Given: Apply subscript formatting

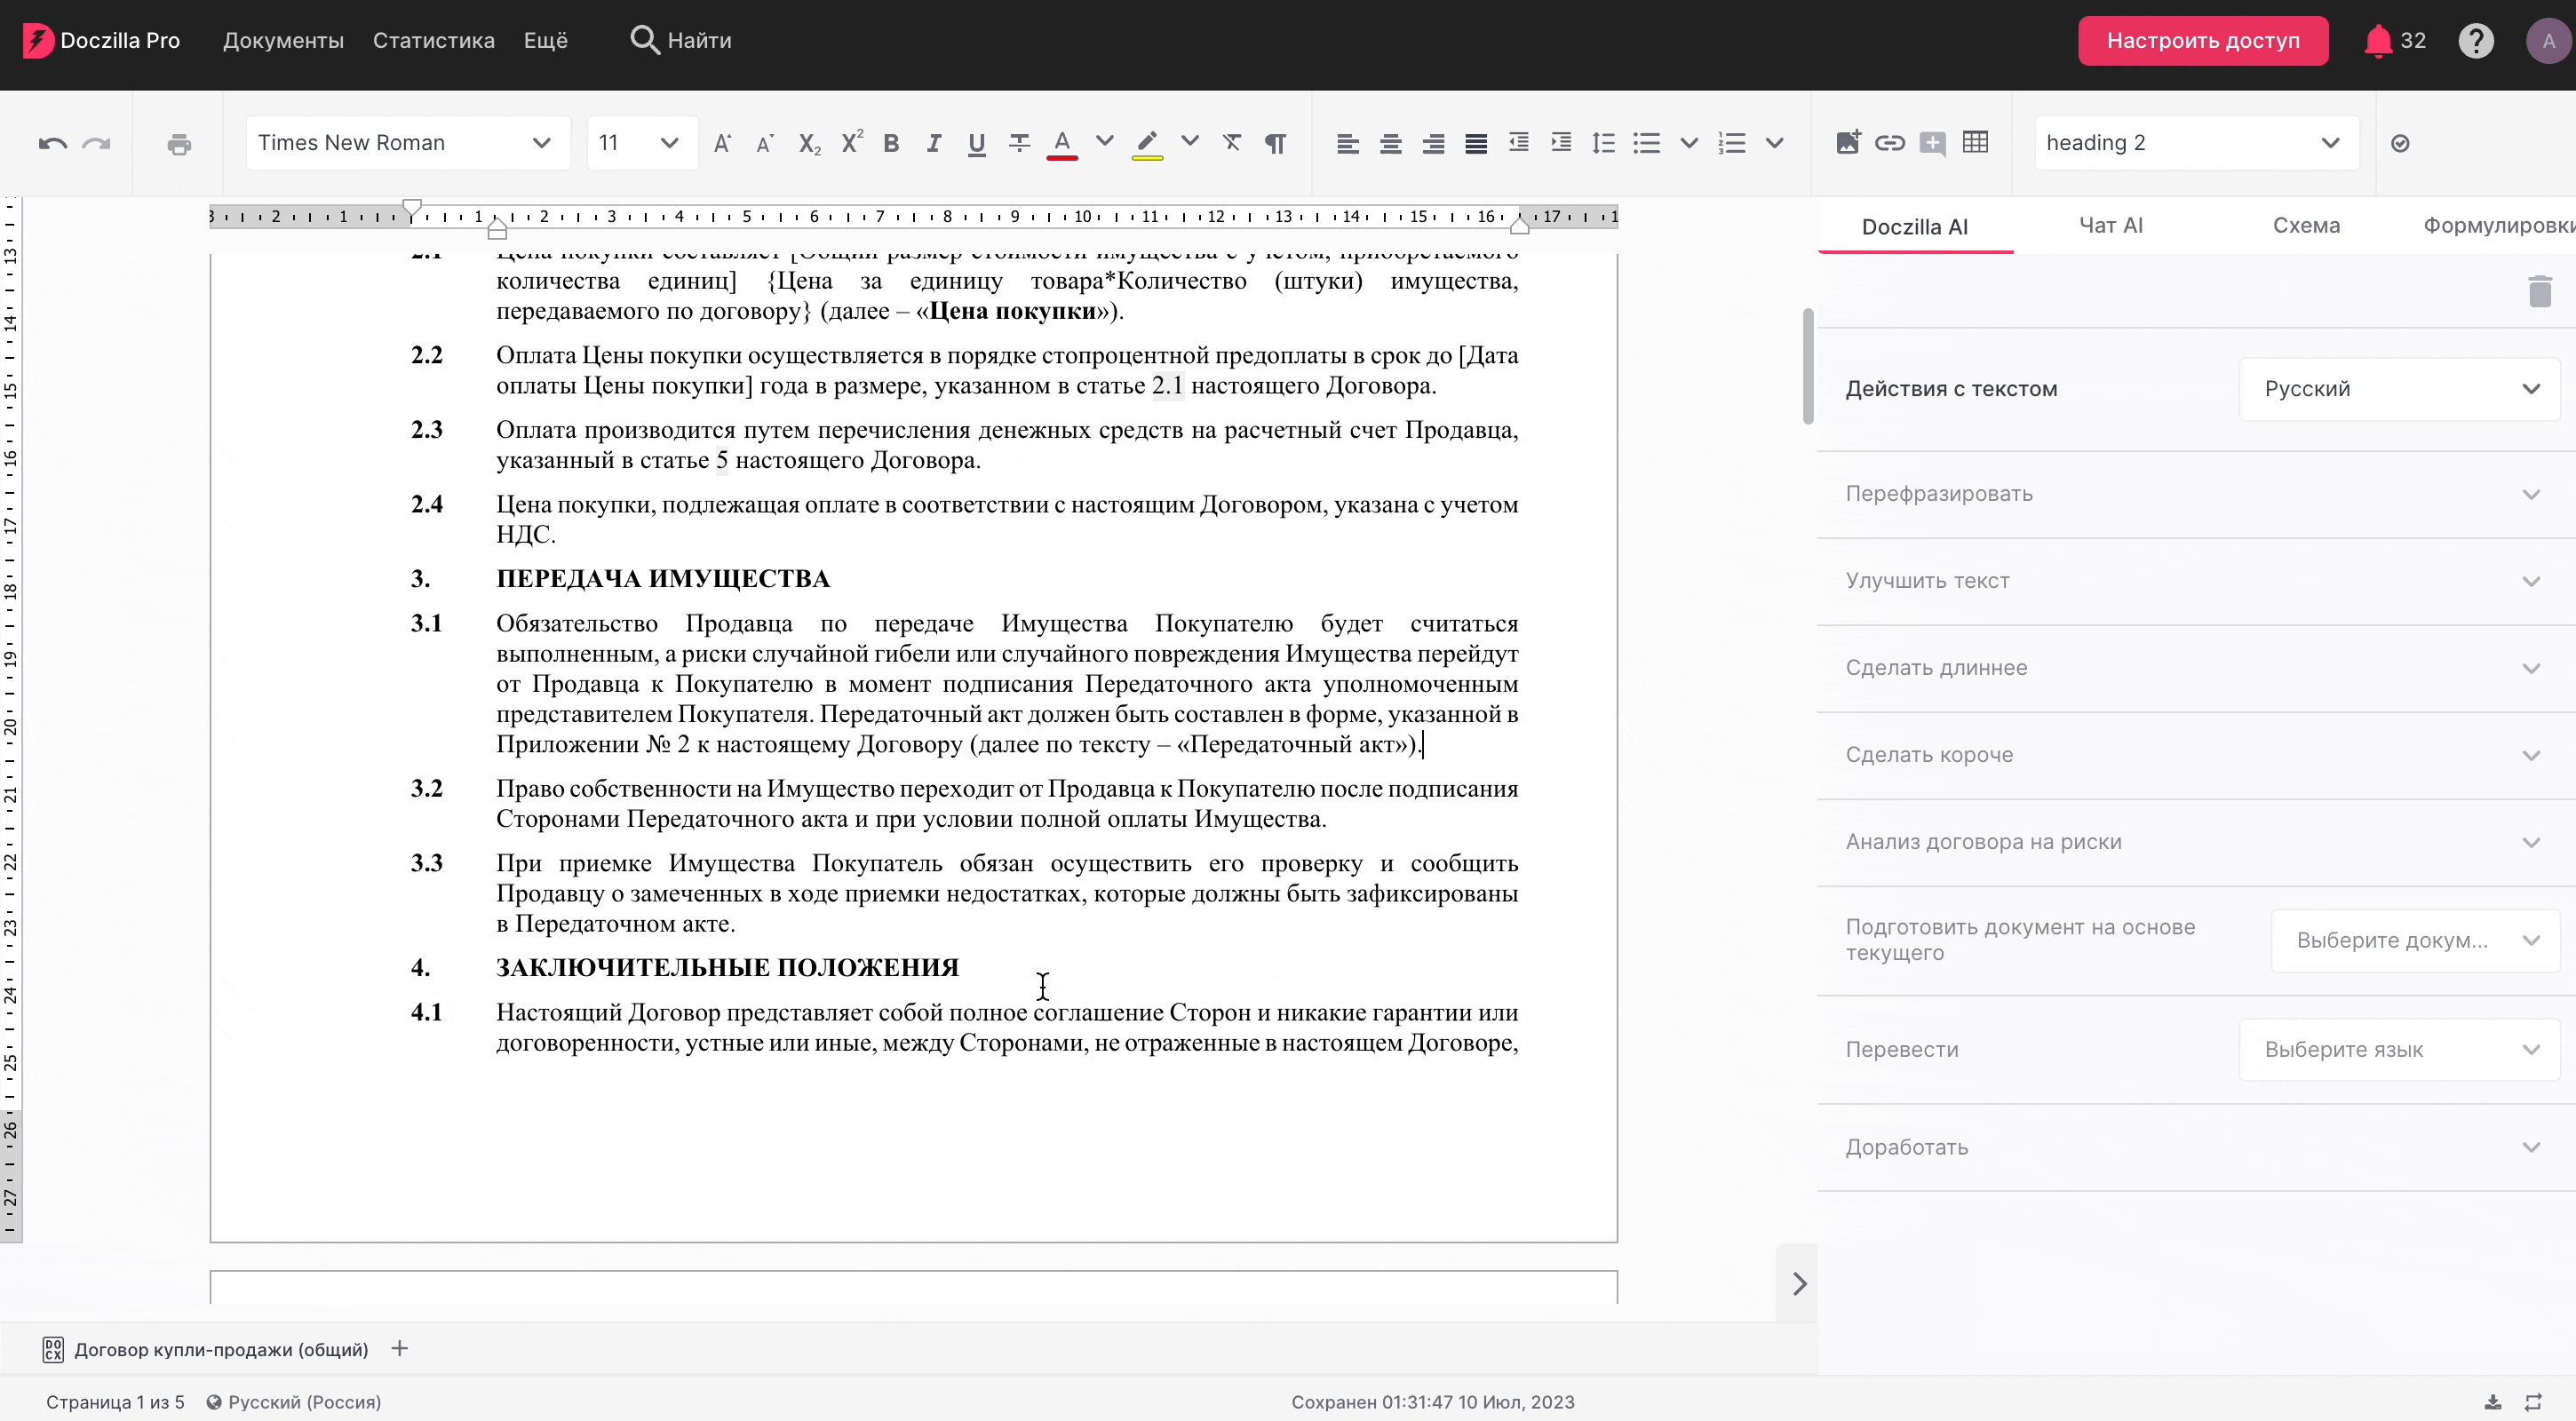Looking at the screenshot, I should [809, 144].
